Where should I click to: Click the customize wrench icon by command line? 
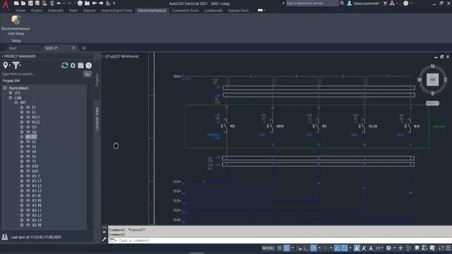104,239
